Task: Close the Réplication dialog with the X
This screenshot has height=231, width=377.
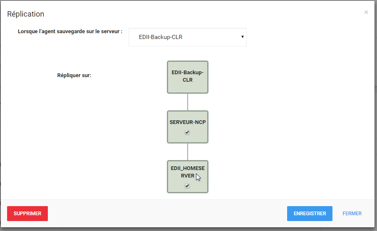Action: (366, 12)
